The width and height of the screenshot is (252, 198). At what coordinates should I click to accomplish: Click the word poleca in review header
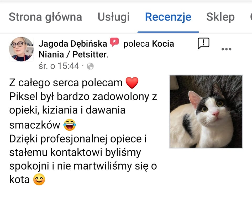136,44
